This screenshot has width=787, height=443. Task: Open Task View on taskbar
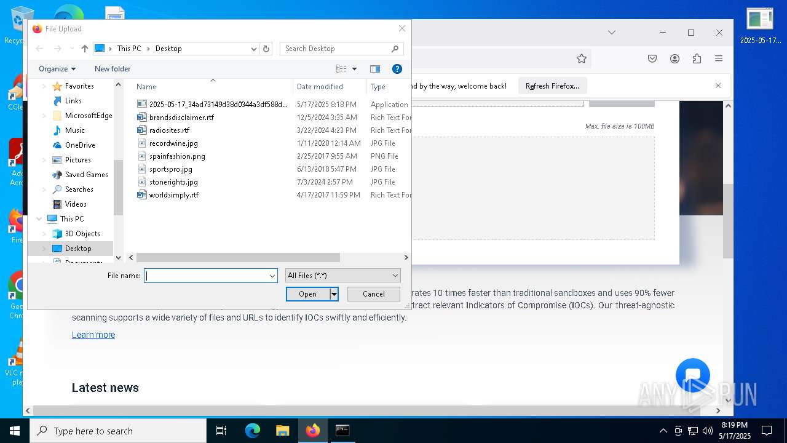click(221, 431)
